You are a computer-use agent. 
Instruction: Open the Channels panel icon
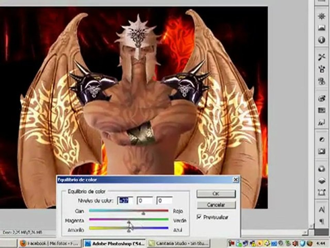322,169
